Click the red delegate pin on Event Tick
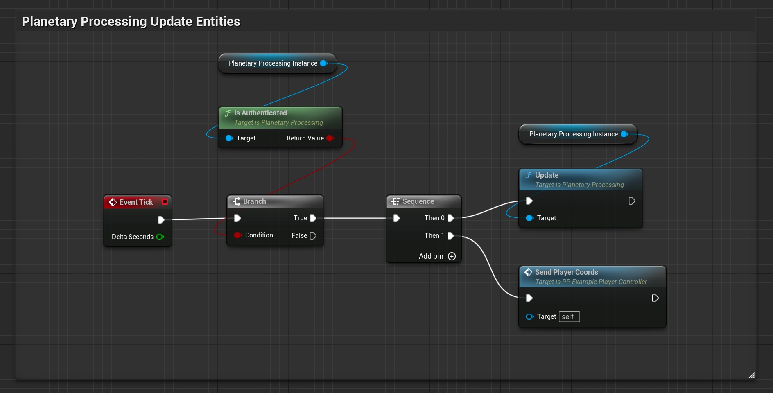This screenshot has height=393, width=773. (165, 202)
